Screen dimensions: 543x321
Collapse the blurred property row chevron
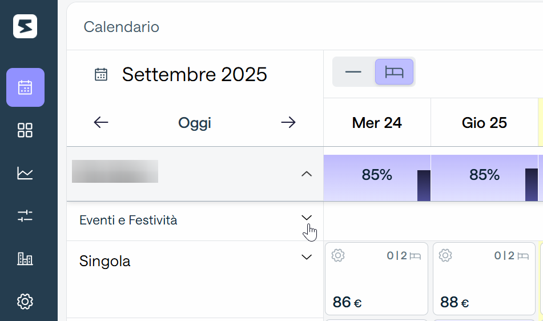pos(307,174)
